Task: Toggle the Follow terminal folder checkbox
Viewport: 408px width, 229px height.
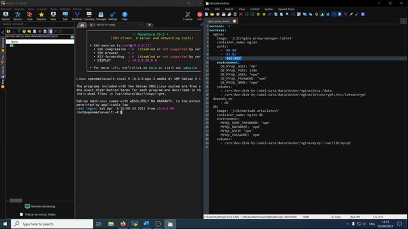Action: pos(22,214)
